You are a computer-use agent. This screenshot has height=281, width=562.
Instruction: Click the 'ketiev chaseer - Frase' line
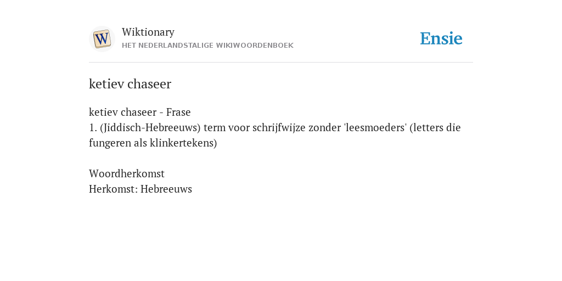pyautogui.click(x=140, y=112)
